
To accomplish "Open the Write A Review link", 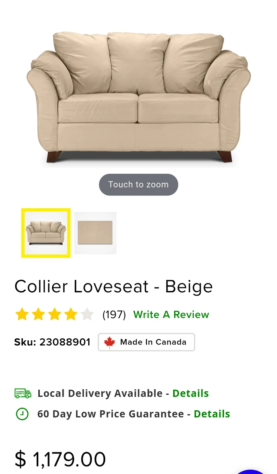I will (x=171, y=315).
